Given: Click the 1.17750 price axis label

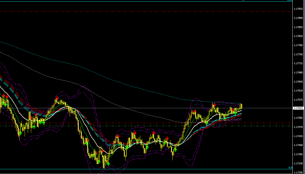Looking at the screenshot, I should tap(298, 54).
